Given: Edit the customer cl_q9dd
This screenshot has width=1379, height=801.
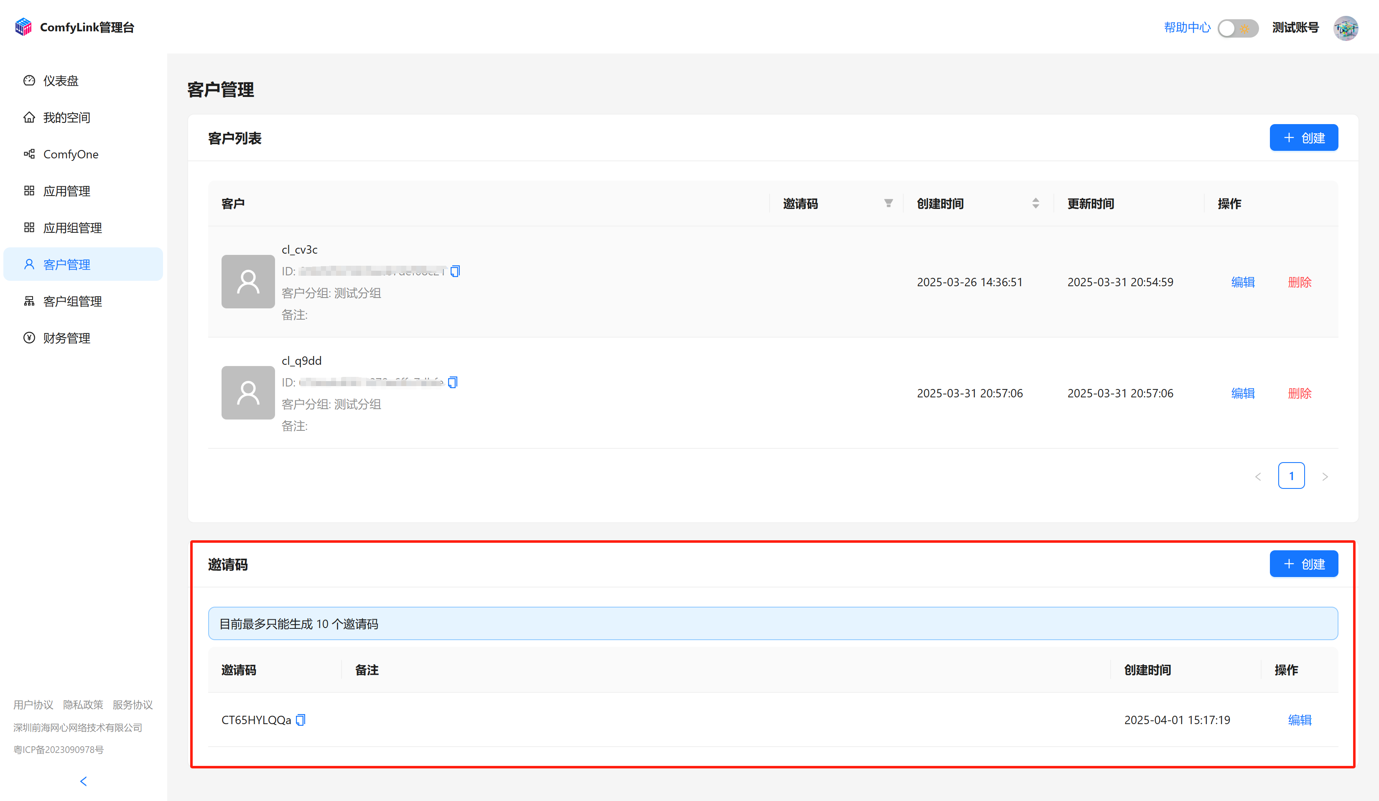Looking at the screenshot, I should (x=1243, y=393).
